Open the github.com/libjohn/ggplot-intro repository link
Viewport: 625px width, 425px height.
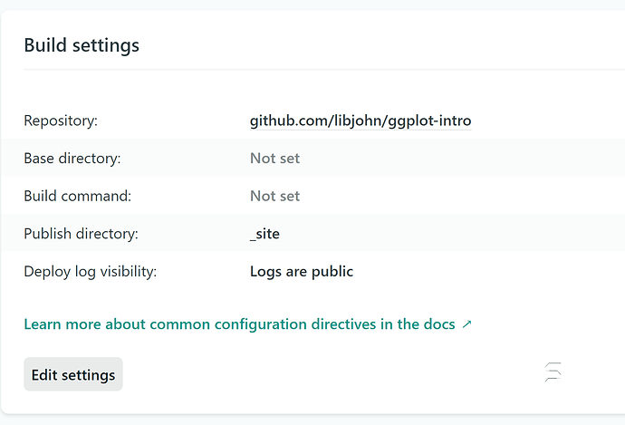(x=361, y=121)
